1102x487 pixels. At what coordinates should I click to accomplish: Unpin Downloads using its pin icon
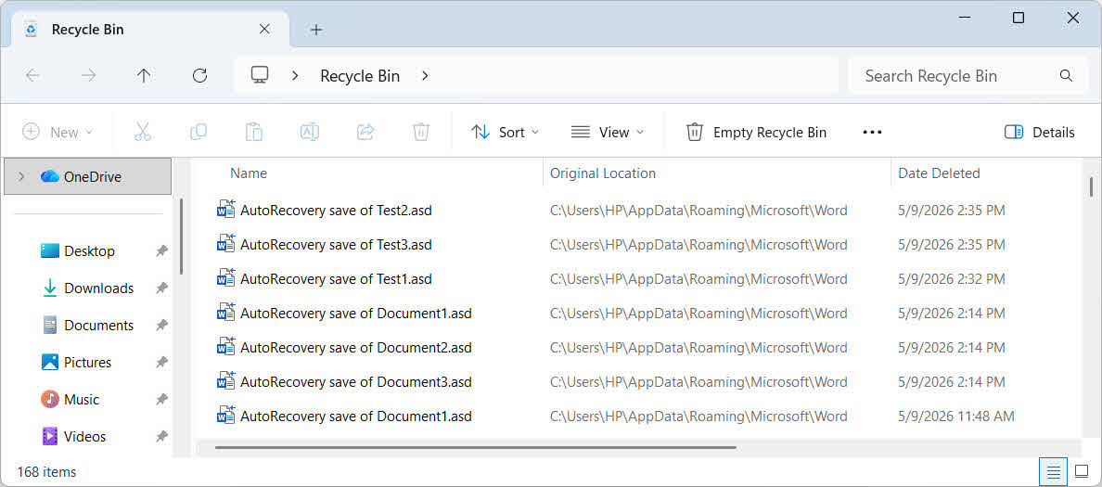point(161,288)
